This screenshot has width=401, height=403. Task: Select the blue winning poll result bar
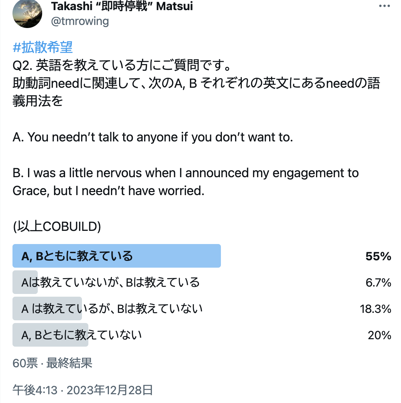tap(117, 256)
